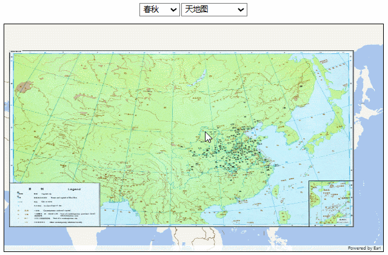Open the 春秋 period dropdown
The image size is (388, 255).
pos(159,9)
